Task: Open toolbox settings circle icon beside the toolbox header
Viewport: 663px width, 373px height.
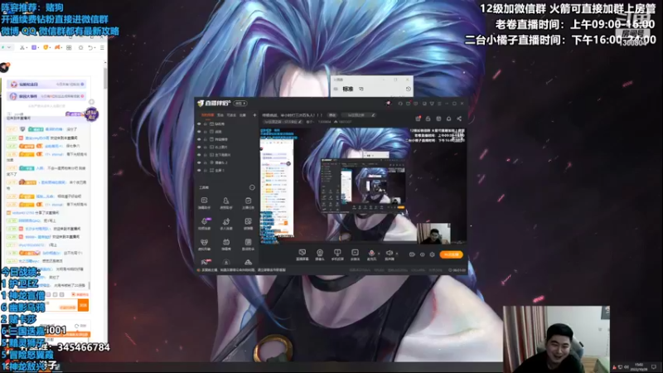Action: [252, 187]
